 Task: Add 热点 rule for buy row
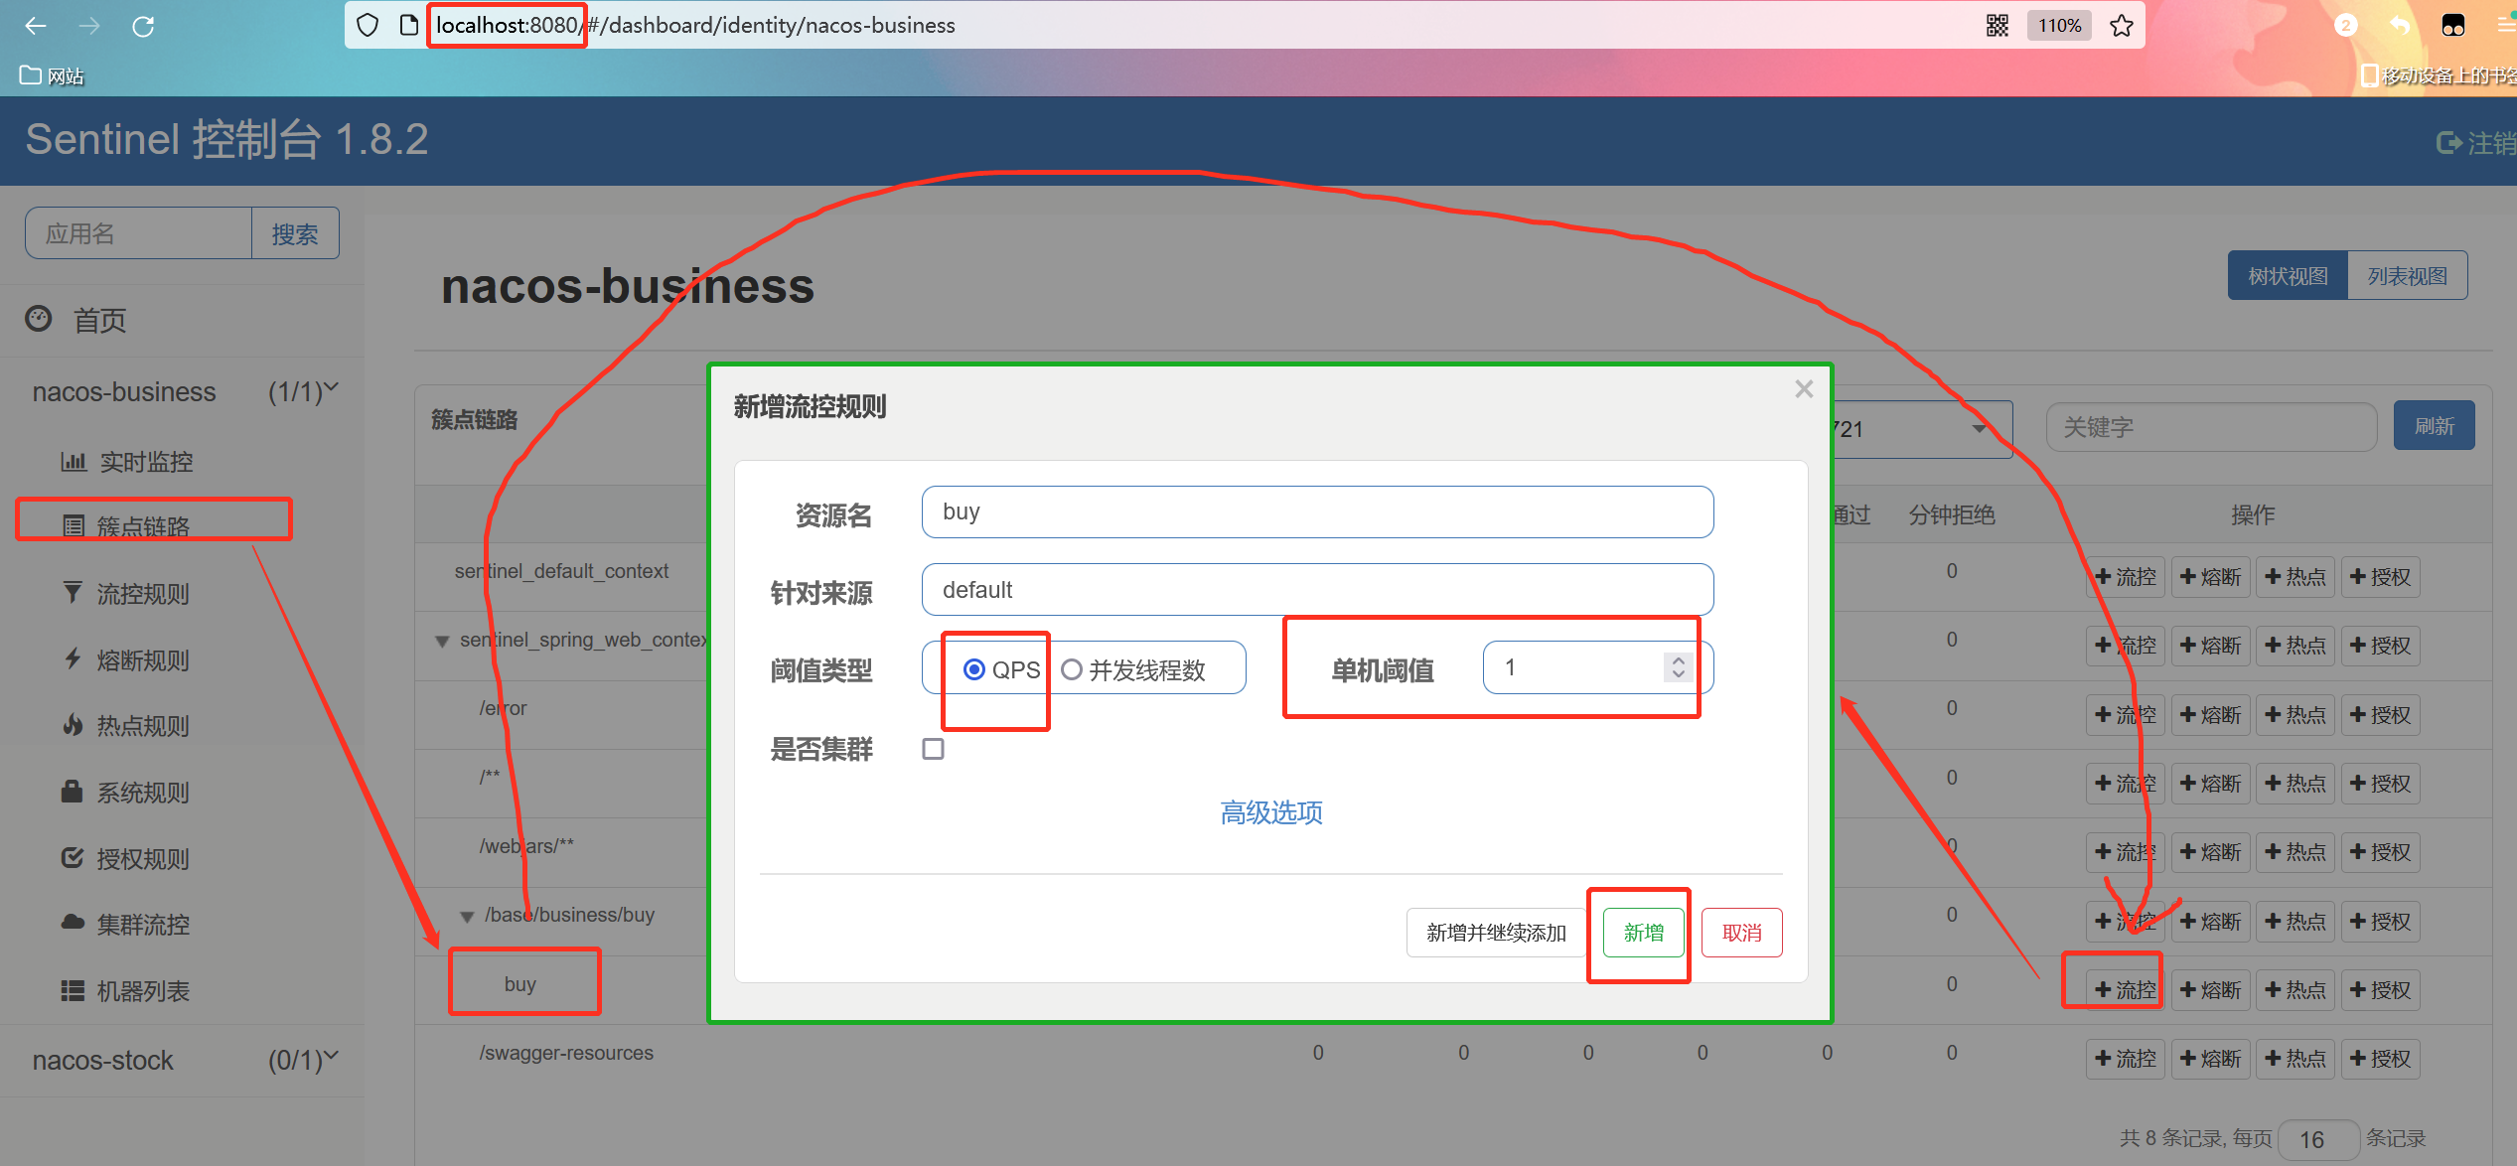[x=2295, y=989]
